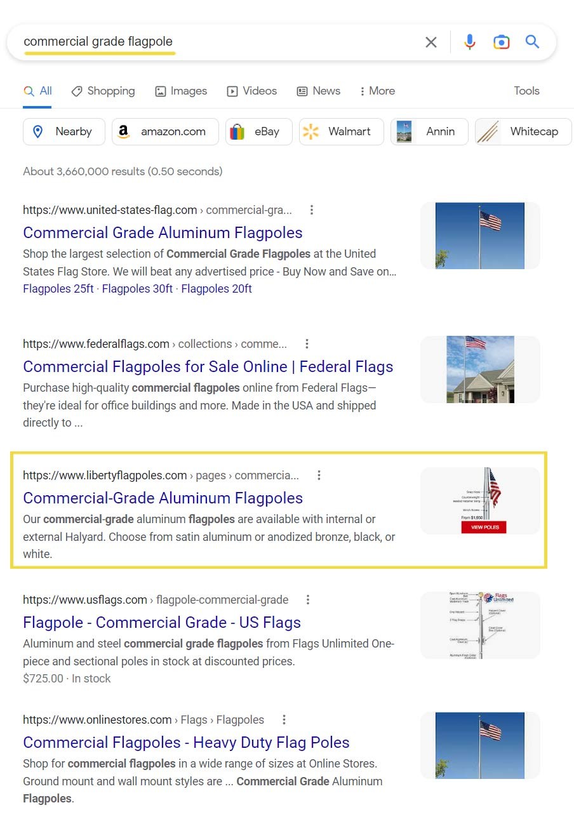Open search by image camera icon
Viewport: 574px width, 831px height.
[502, 43]
